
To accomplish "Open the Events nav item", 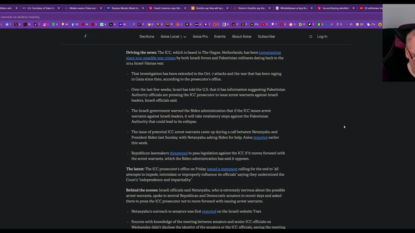I will (x=220, y=37).
